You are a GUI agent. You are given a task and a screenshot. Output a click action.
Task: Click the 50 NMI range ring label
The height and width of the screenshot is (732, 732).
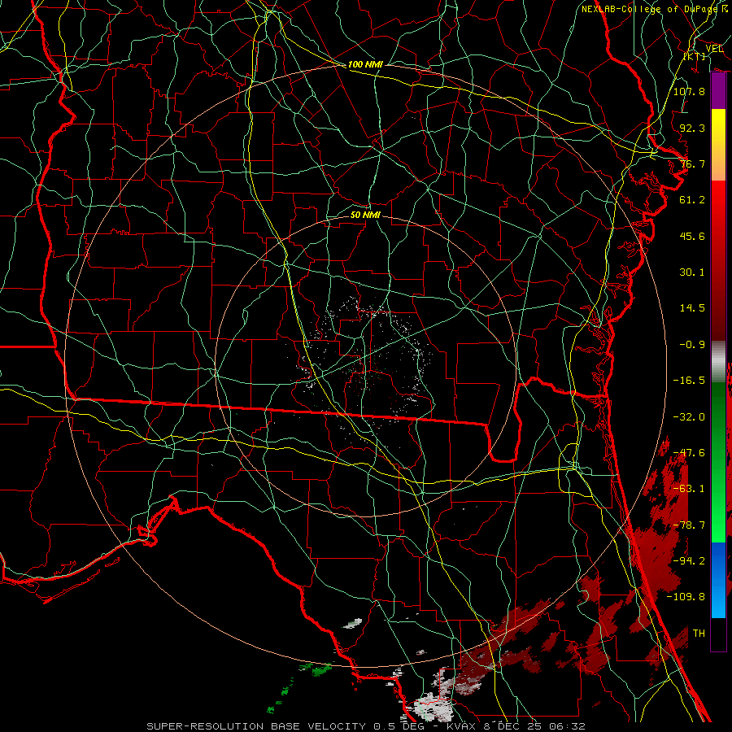[365, 215]
